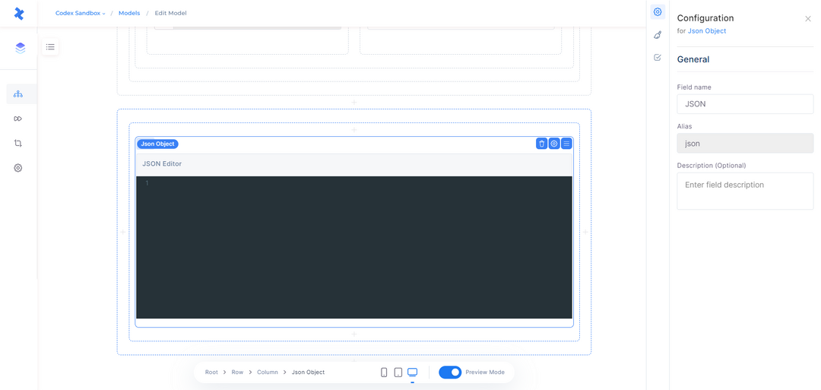Add element right of Json Object
This screenshot has height=390, width=821.
coord(585,231)
